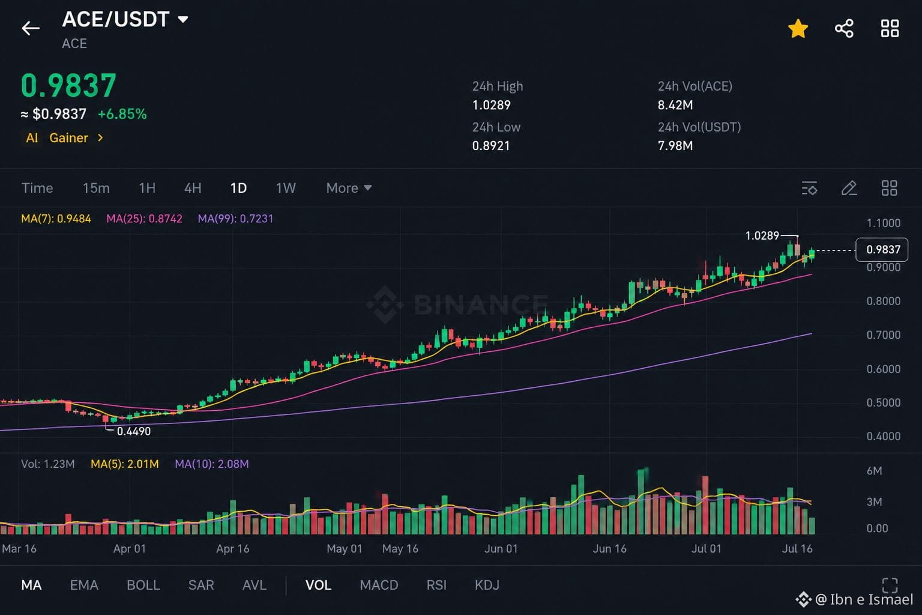Screen dimensions: 922x615
Task: Expand Gainer chevron arrow
Action: (100, 138)
